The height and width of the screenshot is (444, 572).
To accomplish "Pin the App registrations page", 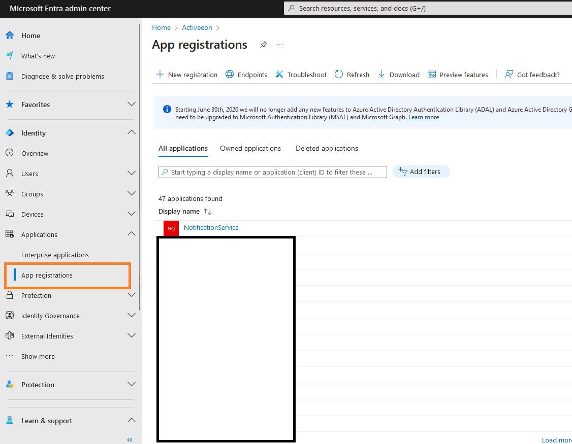I will coord(263,45).
